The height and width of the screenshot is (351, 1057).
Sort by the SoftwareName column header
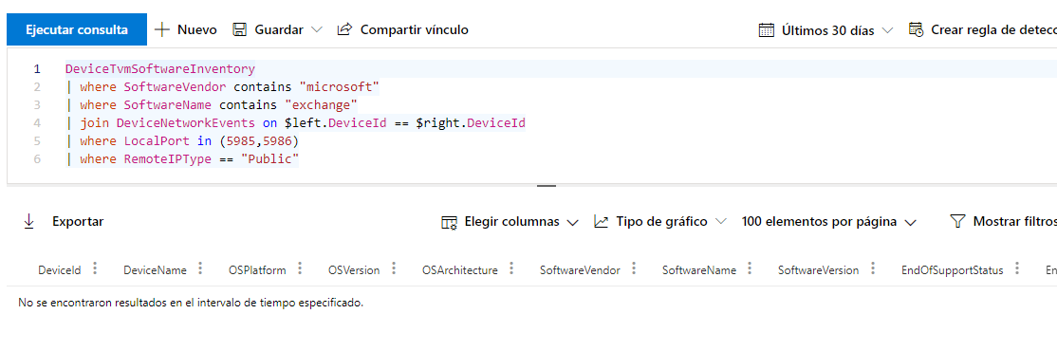[699, 270]
